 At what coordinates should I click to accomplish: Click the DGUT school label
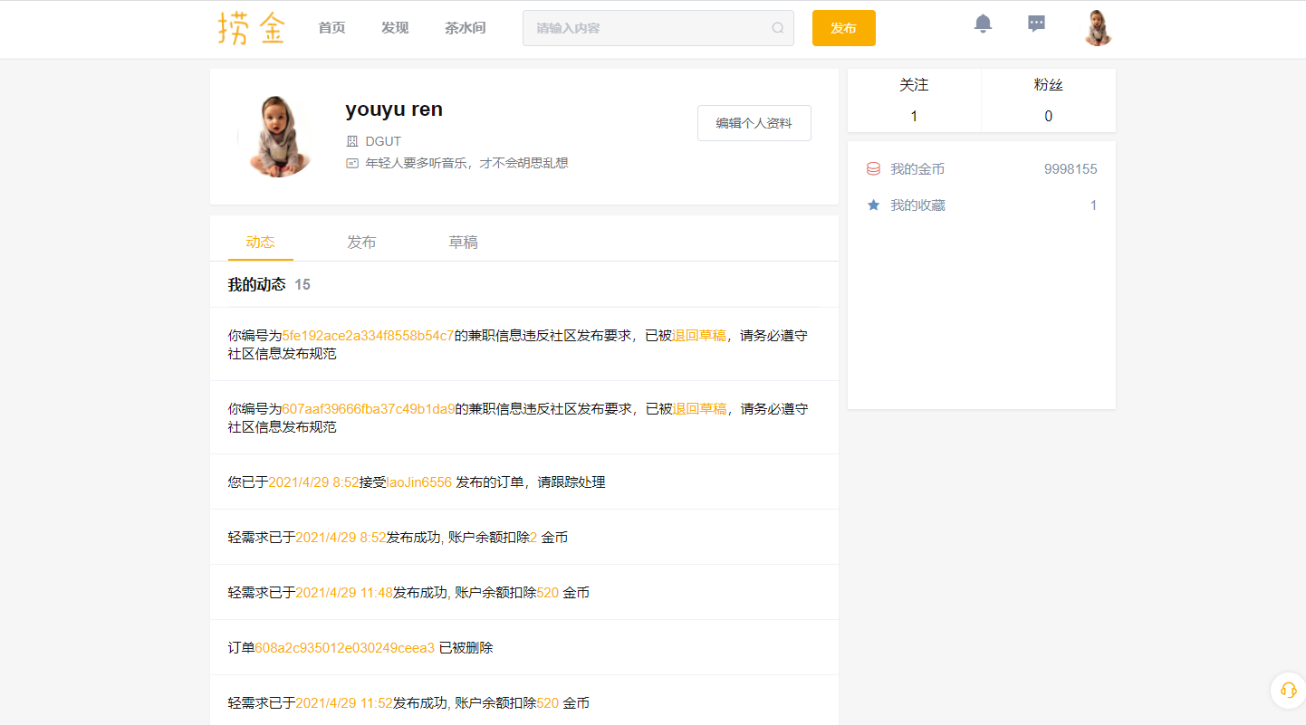[383, 141]
